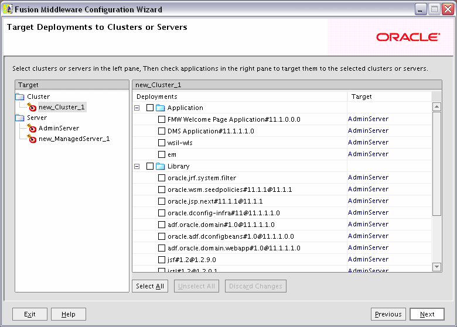This screenshot has height=327, width=457.
Task: Check the oracle.dconfig-infra checkbox
Action: (162, 213)
